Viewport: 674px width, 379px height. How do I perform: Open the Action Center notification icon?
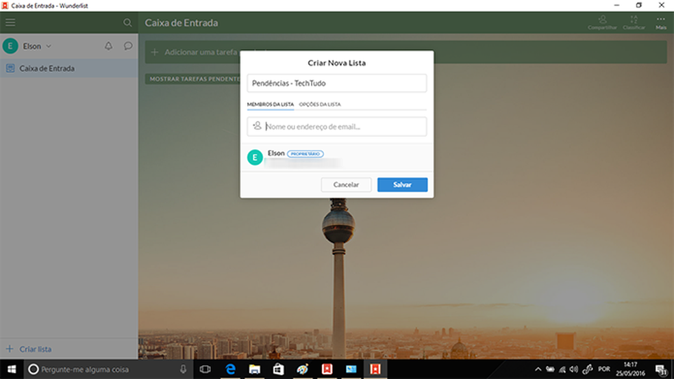[661, 369]
